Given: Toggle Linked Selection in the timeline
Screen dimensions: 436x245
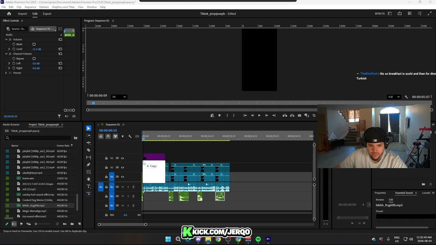Looking at the screenshot, I should [x=115, y=136].
